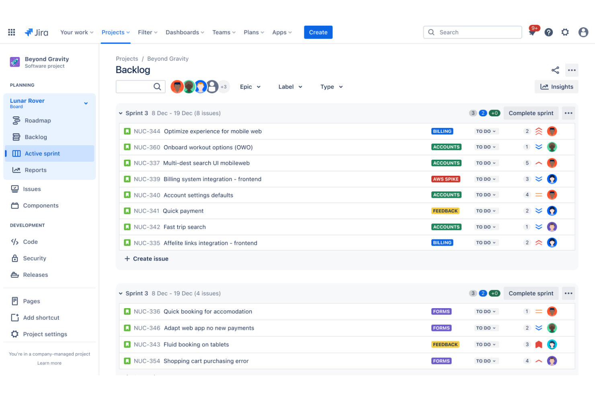Click the search magnifier in backlog filter
Image resolution: width=595 pixels, height=396 pixels.
tap(157, 87)
